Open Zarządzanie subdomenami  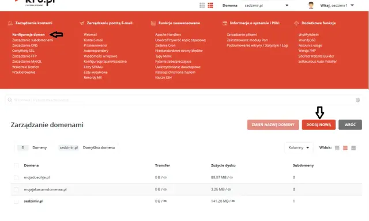[33, 40]
